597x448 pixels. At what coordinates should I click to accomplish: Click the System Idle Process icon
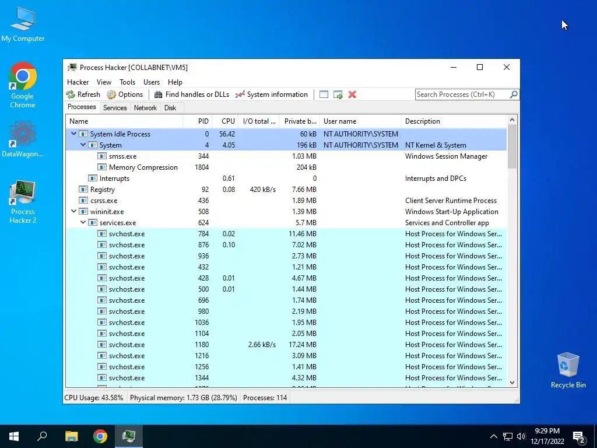point(83,134)
